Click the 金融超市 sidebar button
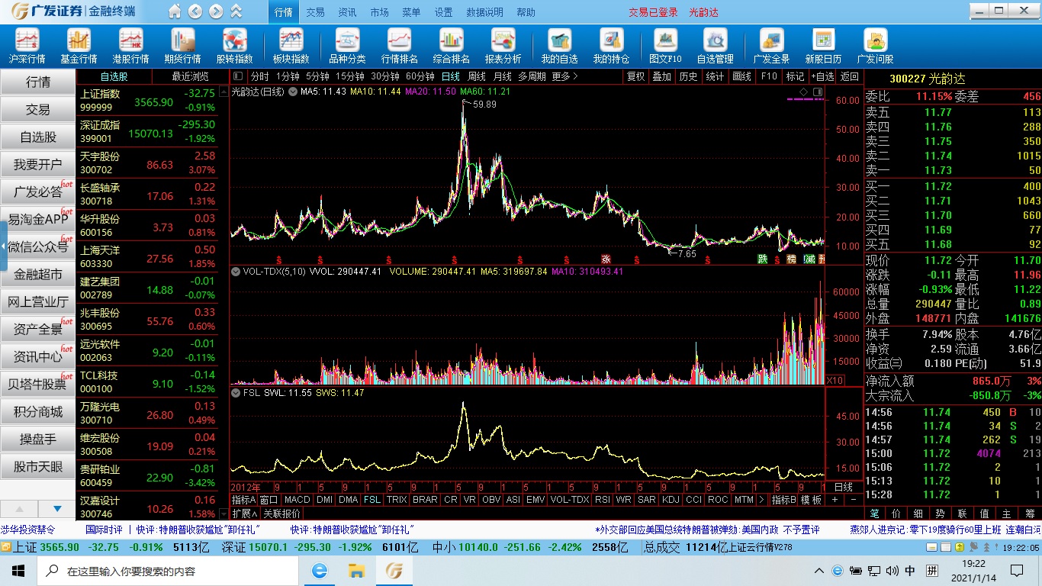The height and width of the screenshot is (586, 1042). coord(38,275)
